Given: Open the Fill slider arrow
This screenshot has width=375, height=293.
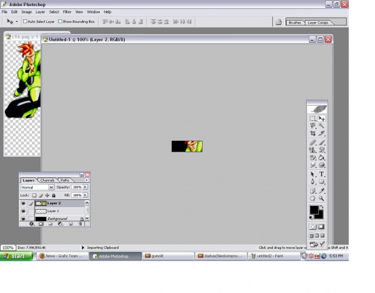Looking at the screenshot, I should click(x=85, y=195).
